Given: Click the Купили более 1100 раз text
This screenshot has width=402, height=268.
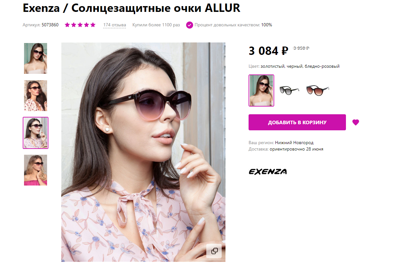Looking at the screenshot, I should coord(156,25).
